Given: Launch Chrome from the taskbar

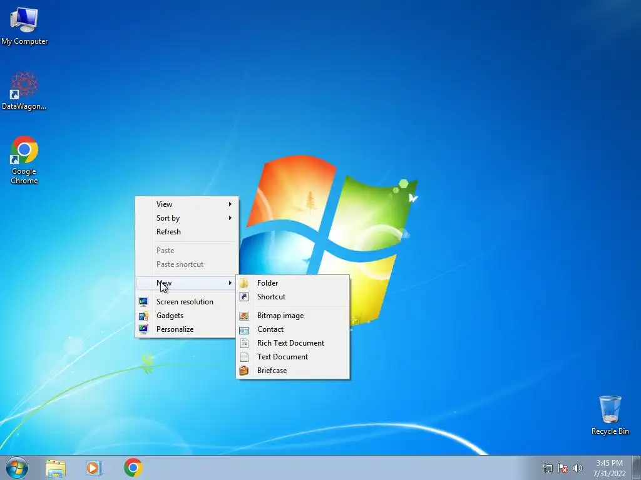Looking at the screenshot, I should pyautogui.click(x=133, y=467).
